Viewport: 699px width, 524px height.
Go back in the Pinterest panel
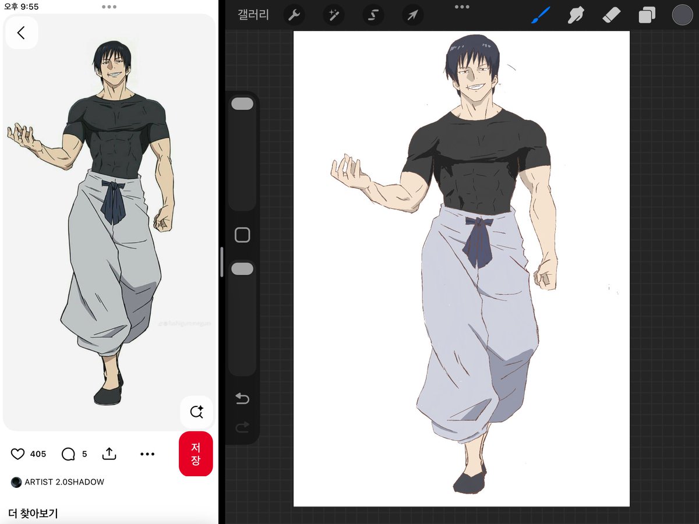(x=22, y=33)
